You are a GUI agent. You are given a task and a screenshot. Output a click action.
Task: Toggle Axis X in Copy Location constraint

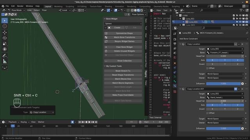212,60
